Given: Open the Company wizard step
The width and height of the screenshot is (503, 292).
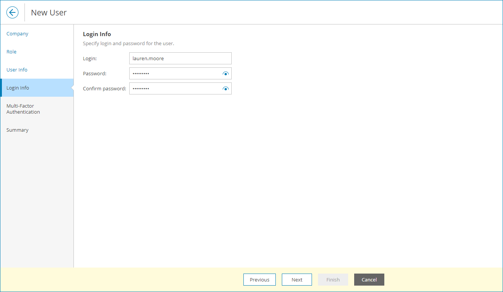Looking at the screenshot, I should click(17, 33).
